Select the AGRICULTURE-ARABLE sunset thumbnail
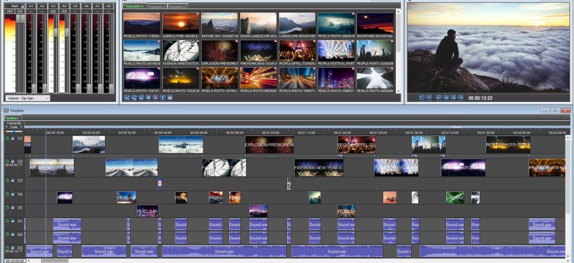The image size is (574, 263). point(181,24)
